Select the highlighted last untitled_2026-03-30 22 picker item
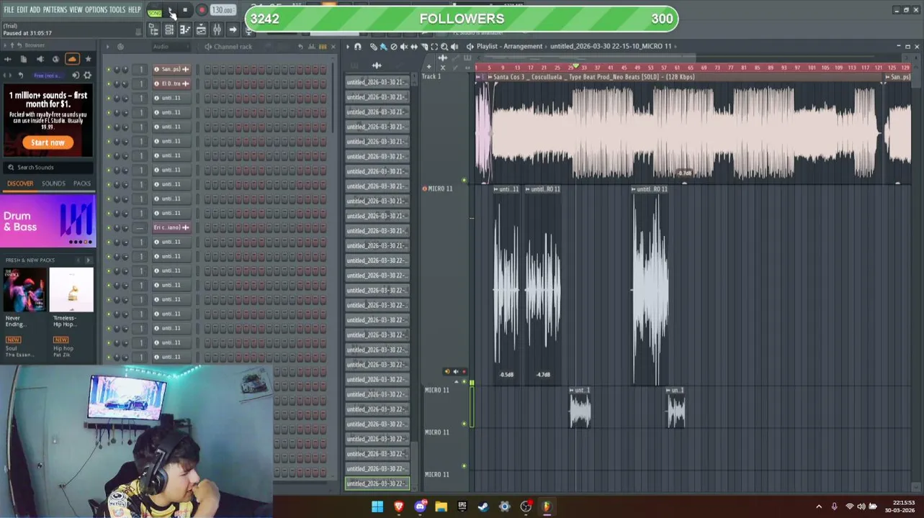The height and width of the screenshot is (518, 924). pos(377,483)
